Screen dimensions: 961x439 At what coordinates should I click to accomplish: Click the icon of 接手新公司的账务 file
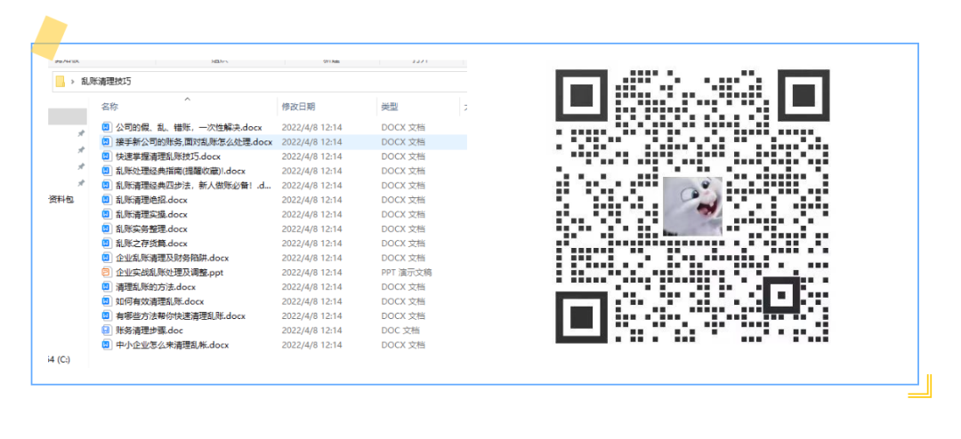tap(106, 141)
